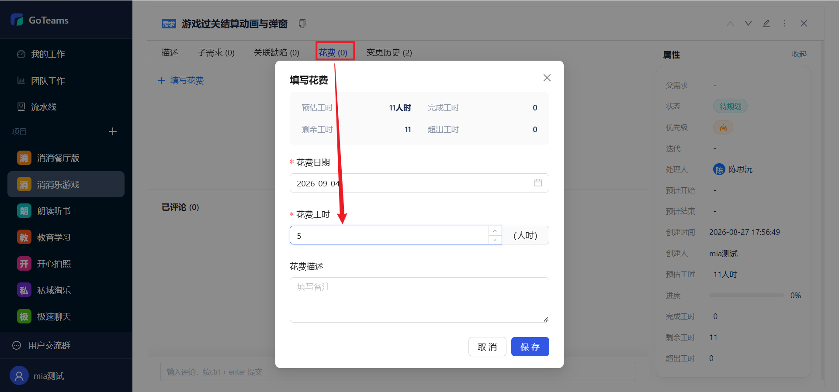Image resolution: width=839 pixels, height=392 pixels.
Task: Open the 花费日期 calendar picker icon
Action: pos(538,183)
